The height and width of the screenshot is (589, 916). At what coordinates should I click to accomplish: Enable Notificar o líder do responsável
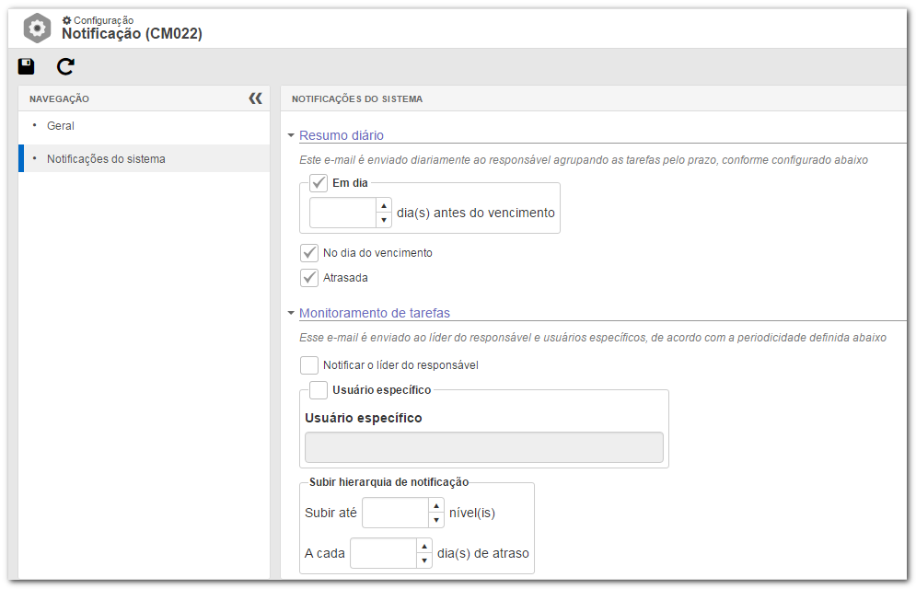pyautogui.click(x=309, y=365)
